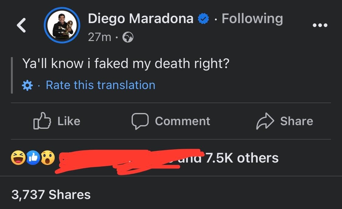Click the laughing Haha reaction emoji
Image resolution: width=342 pixels, height=209 pixels.
click(18, 158)
